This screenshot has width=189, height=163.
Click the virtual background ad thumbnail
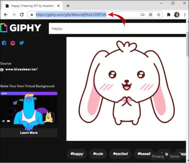29,110
